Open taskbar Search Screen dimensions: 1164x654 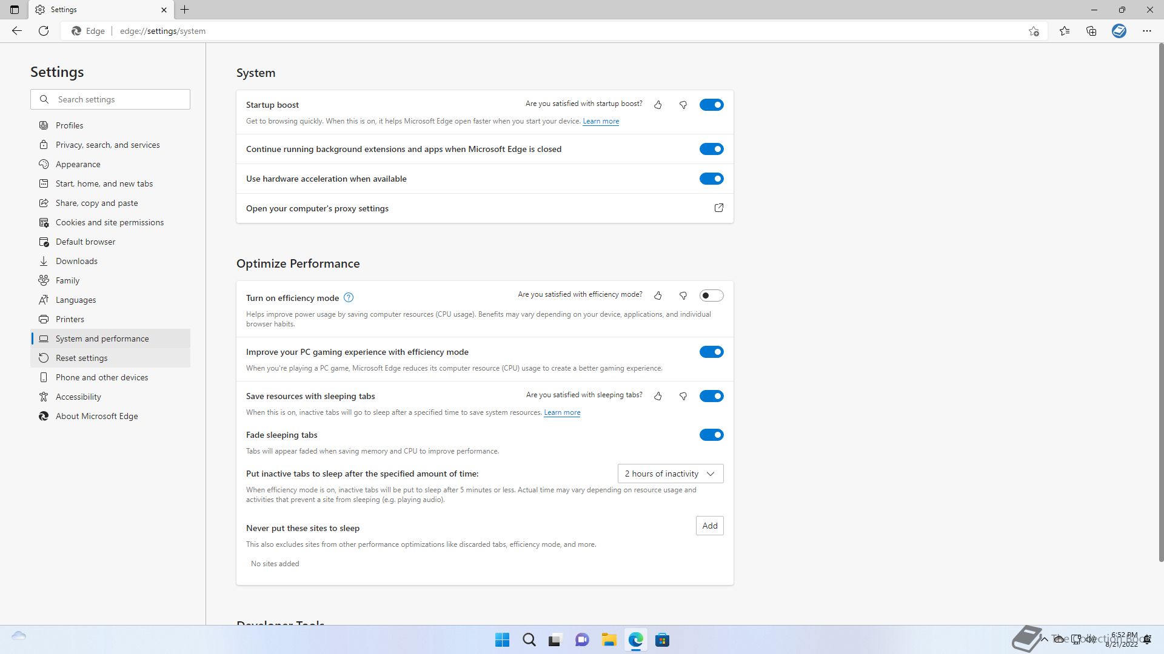[x=529, y=640]
